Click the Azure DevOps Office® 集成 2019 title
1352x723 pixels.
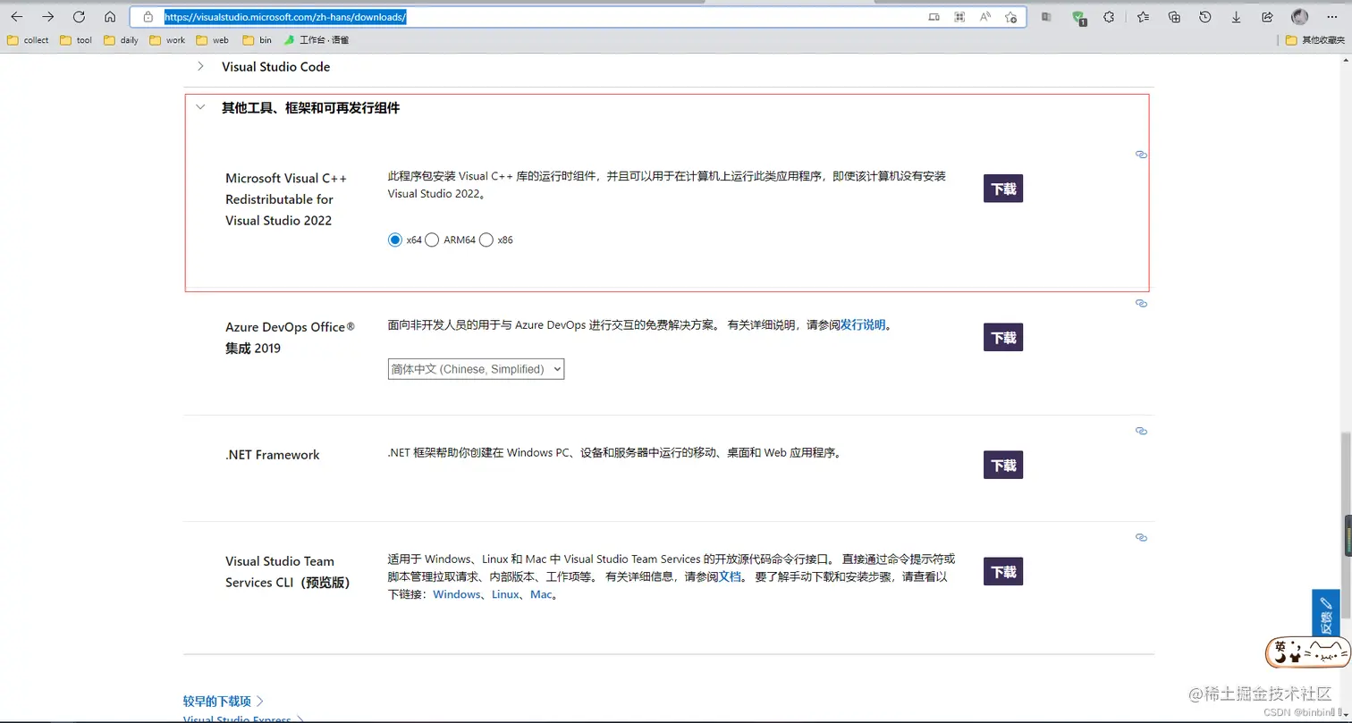(x=290, y=338)
